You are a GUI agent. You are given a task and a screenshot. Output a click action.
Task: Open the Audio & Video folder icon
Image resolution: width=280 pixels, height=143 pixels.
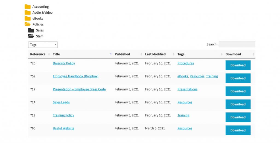click(28, 13)
